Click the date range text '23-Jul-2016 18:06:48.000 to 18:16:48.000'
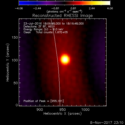Image resolution: width=125 pixels, height=125 pixels. tap(53, 23)
